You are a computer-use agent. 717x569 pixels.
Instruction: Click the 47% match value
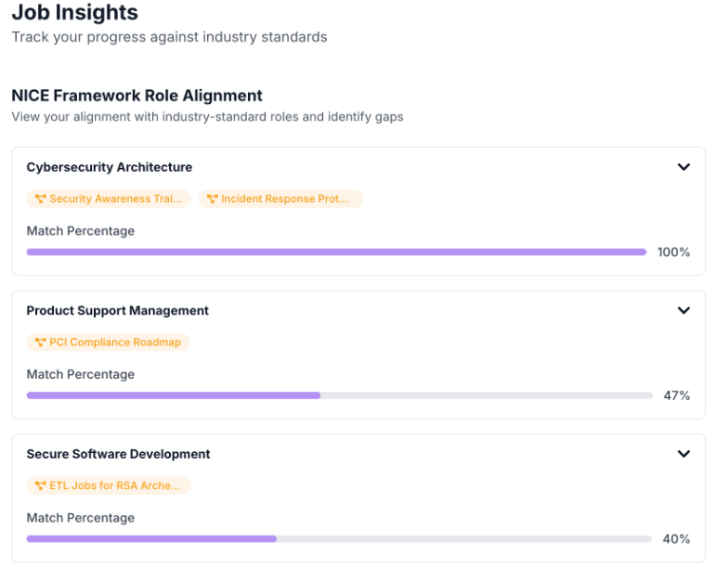pyautogui.click(x=676, y=395)
